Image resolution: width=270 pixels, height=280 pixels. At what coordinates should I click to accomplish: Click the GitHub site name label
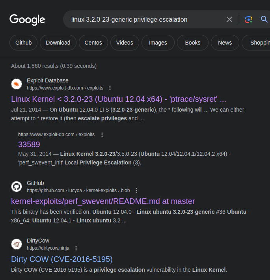click(x=35, y=183)
